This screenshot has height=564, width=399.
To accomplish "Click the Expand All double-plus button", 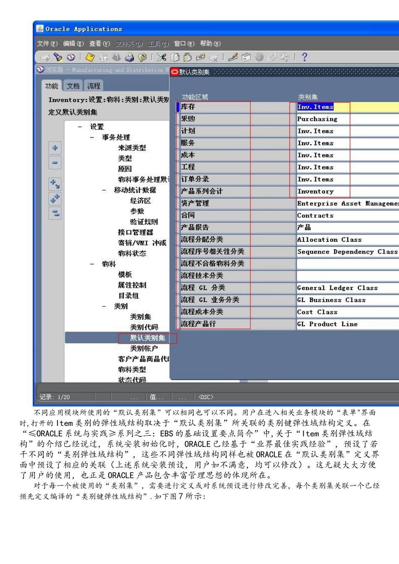I will [x=55, y=198].
